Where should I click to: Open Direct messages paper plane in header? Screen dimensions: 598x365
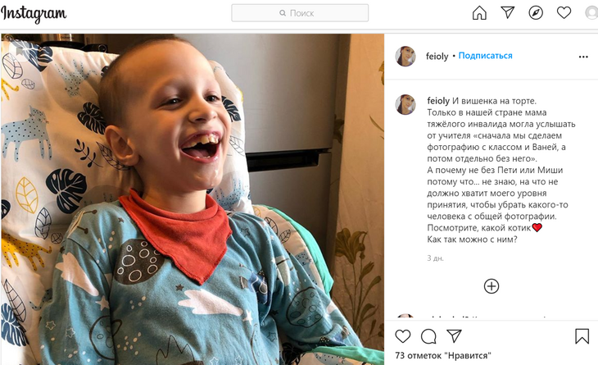(x=508, y=13)
